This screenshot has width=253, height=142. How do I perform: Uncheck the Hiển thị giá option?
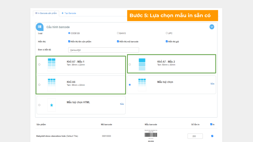pos(167,41)
